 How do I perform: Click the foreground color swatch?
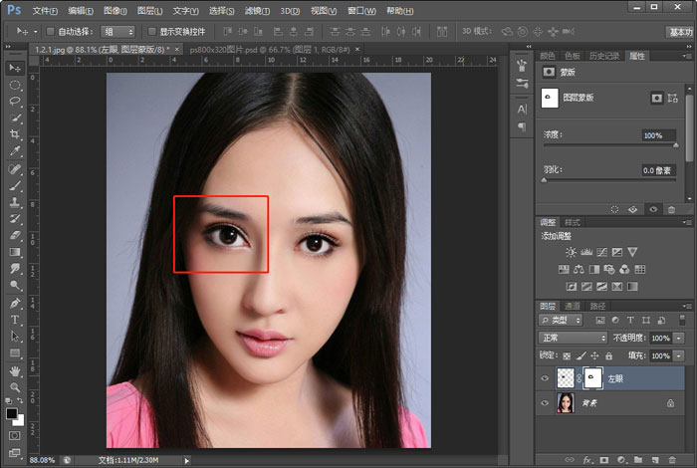coord(12,412)
